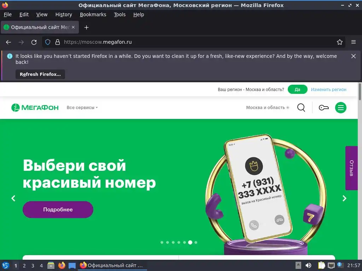Open the Firefox hamburger application menu
Screen dimensions: 362x271
coord(354,42)
